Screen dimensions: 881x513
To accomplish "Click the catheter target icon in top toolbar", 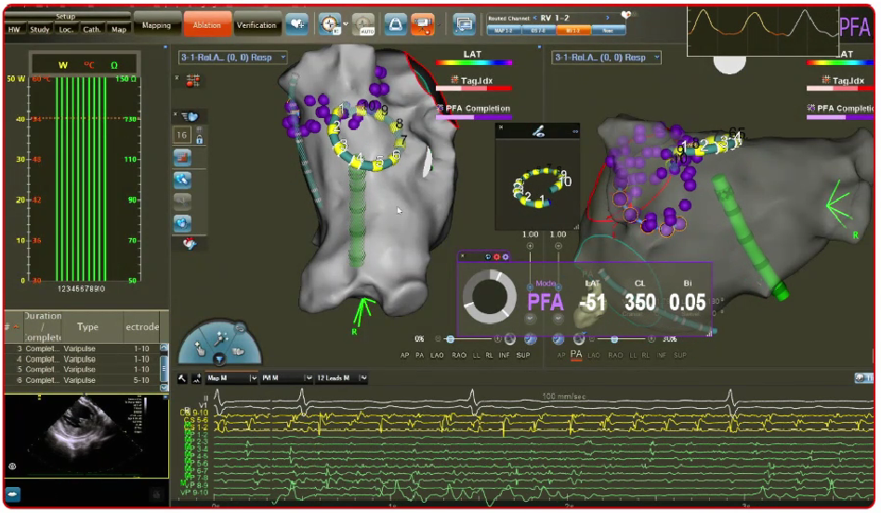I will tap(329, 23).
